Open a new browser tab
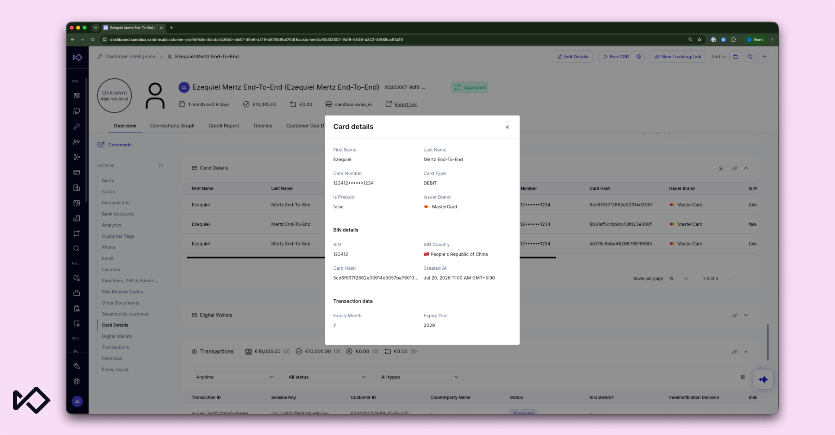The image size is (835, 435). [x=171, y=27]
